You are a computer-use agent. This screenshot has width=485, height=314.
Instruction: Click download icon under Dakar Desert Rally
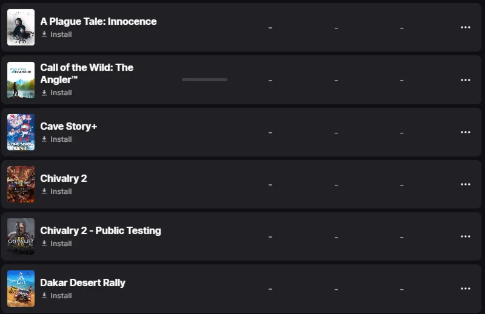44,295
